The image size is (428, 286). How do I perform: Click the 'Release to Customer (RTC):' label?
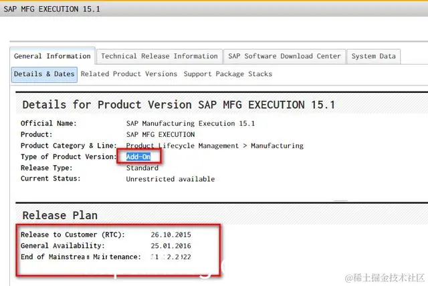pos(73,235)
